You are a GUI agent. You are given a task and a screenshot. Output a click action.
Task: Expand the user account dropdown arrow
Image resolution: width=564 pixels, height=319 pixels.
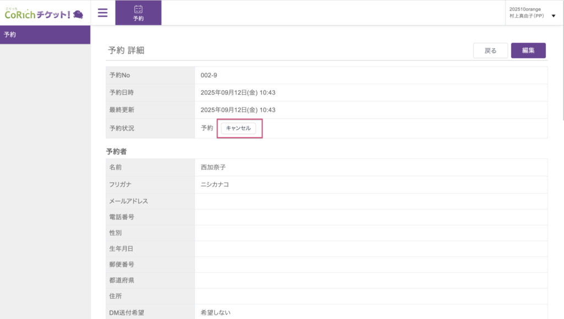tap(554, 16)
